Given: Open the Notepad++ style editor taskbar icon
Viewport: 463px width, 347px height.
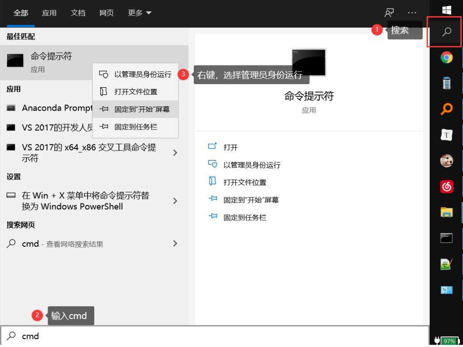Looking at the screenshot, I should pos(446,264).
